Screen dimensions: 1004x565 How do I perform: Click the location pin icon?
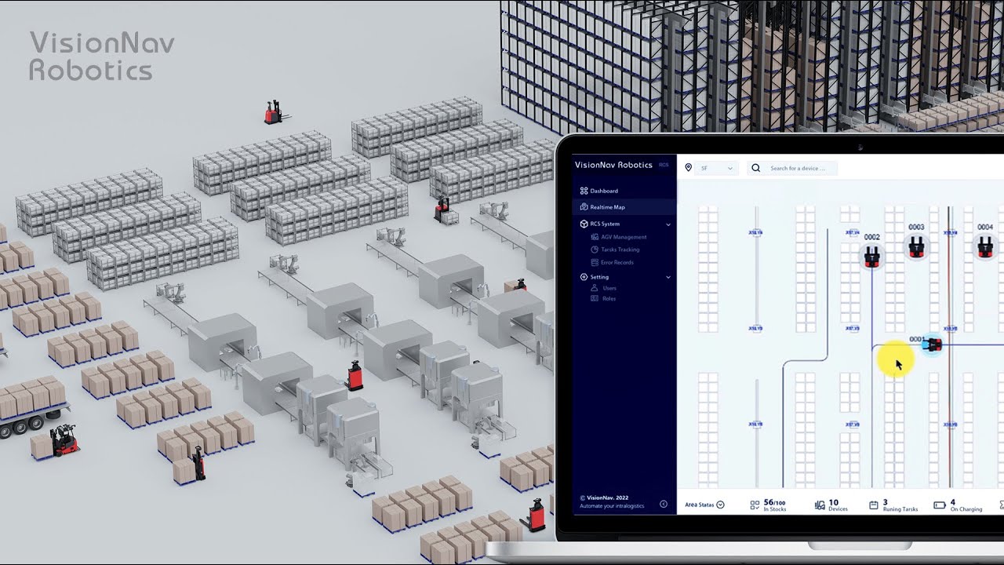click(x=689, y=168)
